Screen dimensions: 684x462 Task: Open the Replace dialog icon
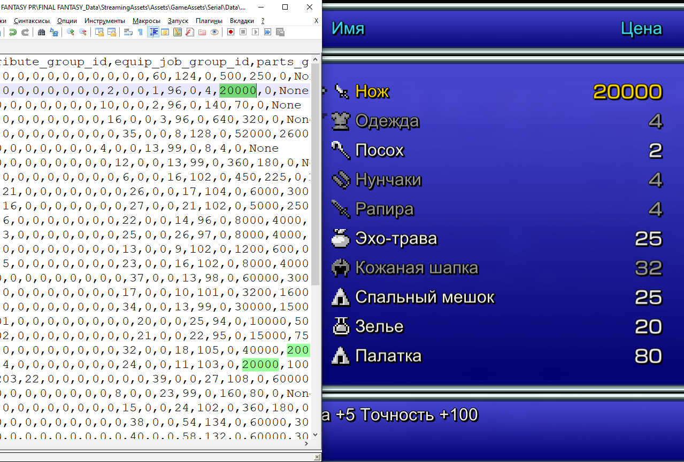(54, 32)
